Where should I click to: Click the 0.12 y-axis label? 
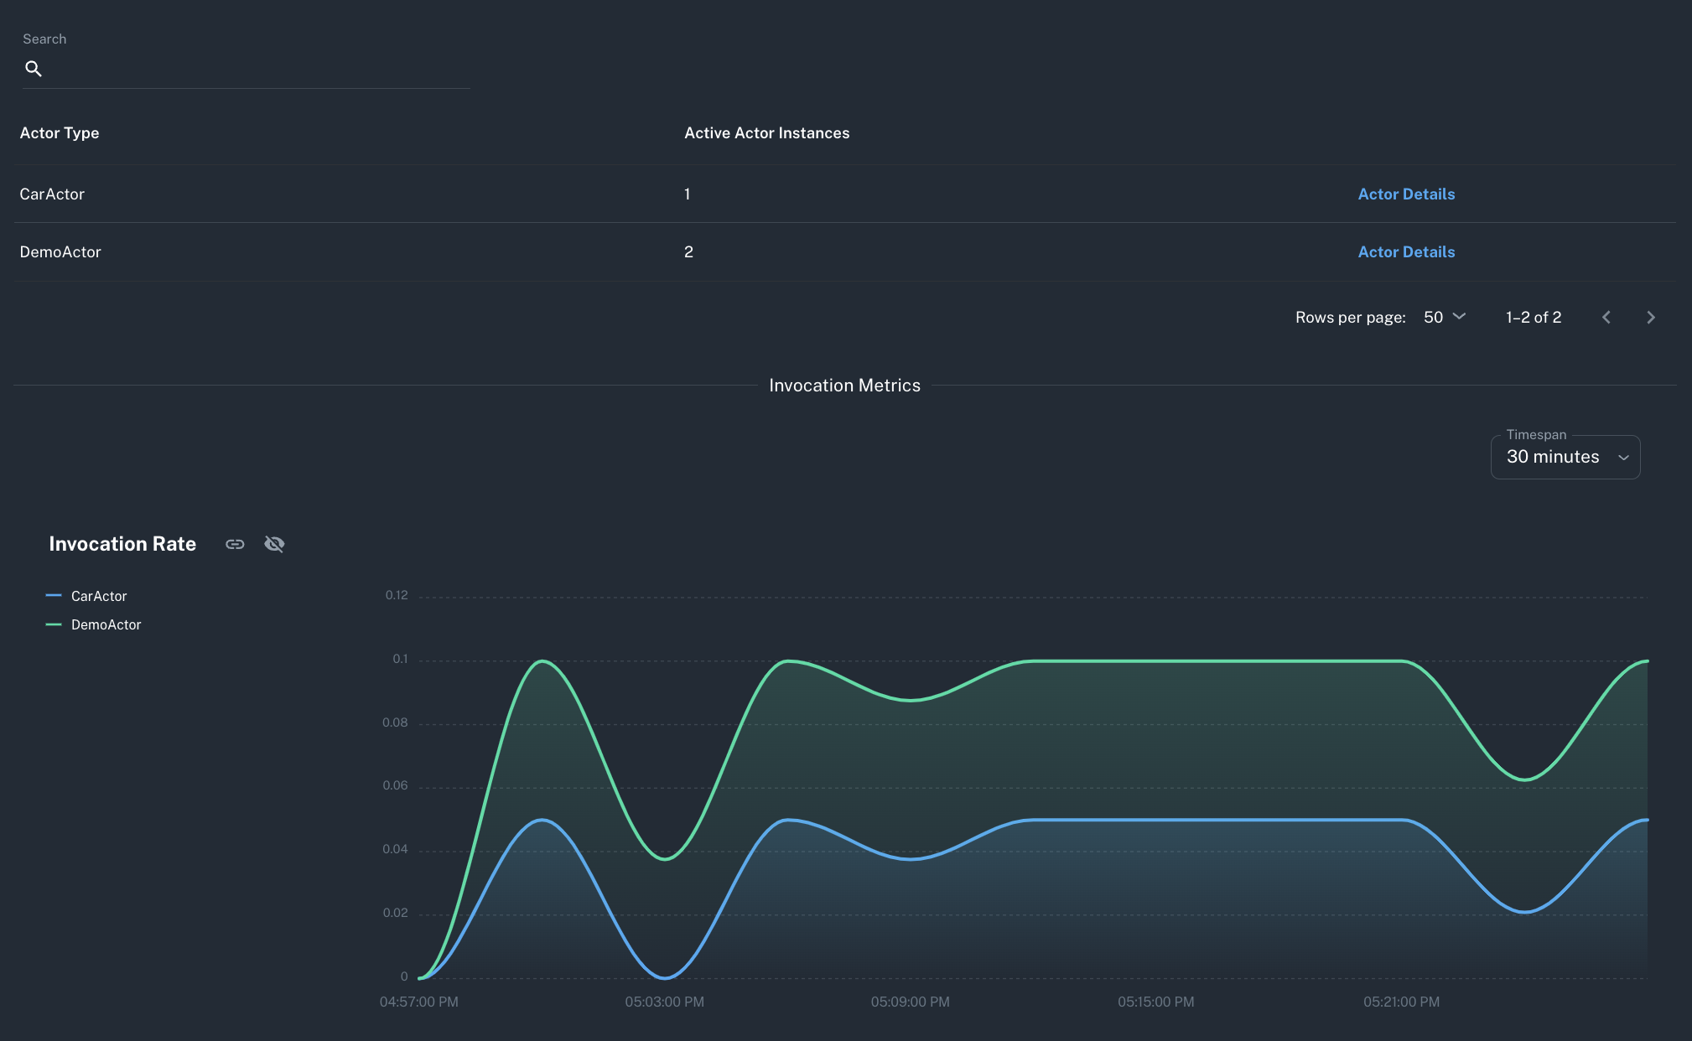pyautogui.click(x=397, y=595)
